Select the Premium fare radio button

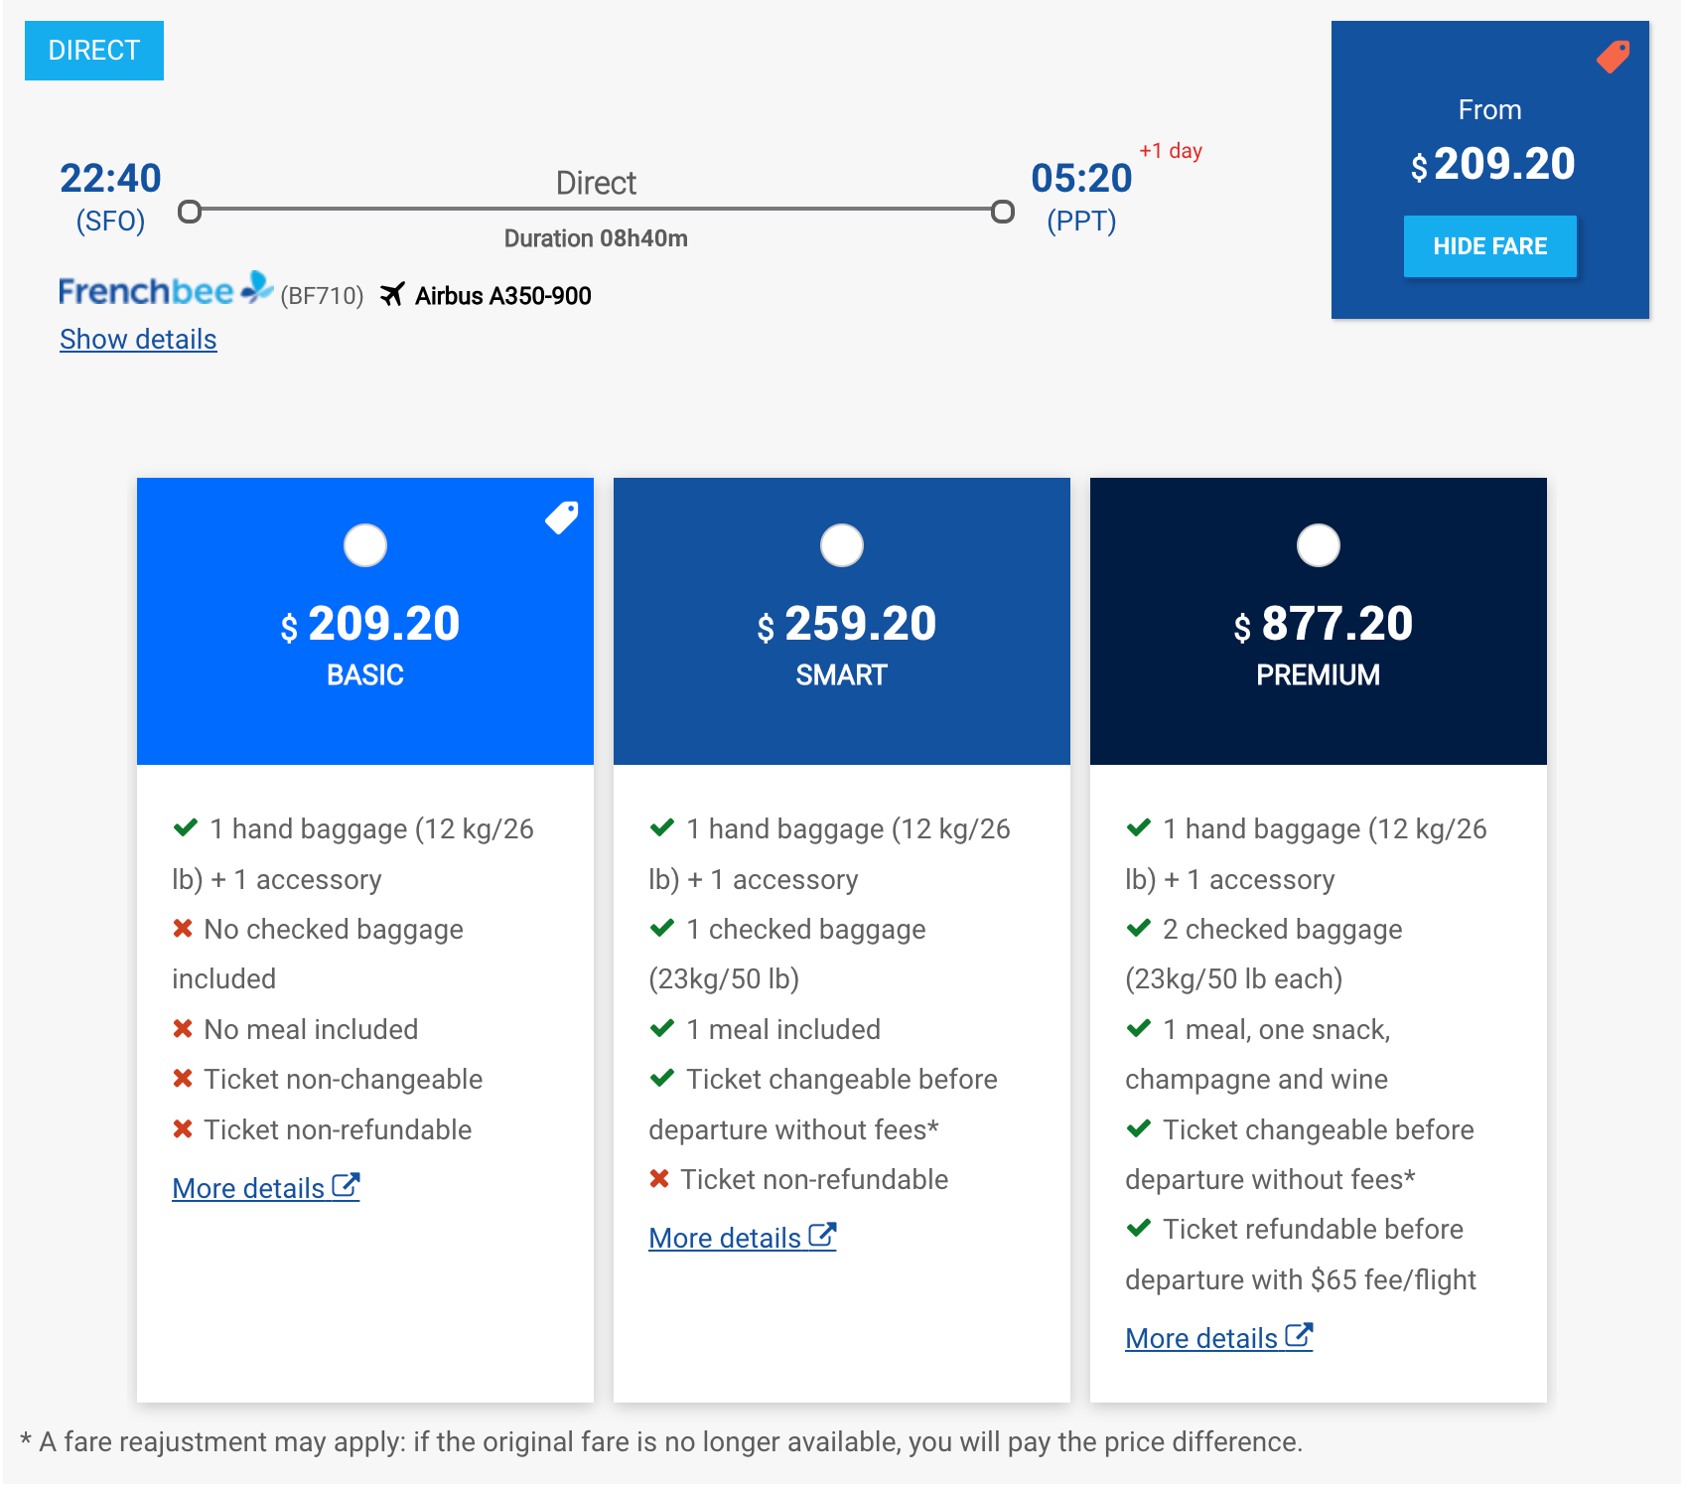click(x=1319, y=545)
